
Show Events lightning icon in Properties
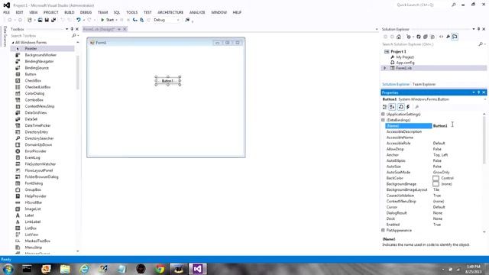pyautogui.click(x=408, y=107)
